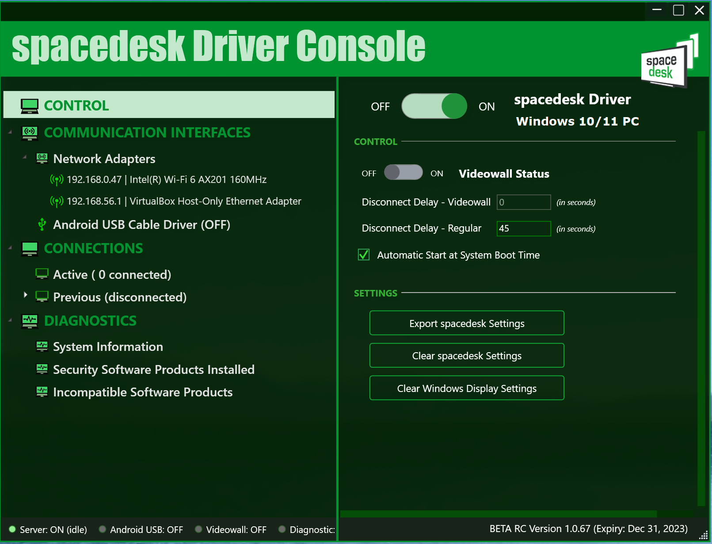
Task: Click the Disconnect Delay Regular input field
Action: pyautogui.click(x=523, y=228)
